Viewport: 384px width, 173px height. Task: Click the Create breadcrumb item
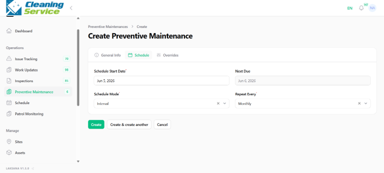(x=142, y=27)
